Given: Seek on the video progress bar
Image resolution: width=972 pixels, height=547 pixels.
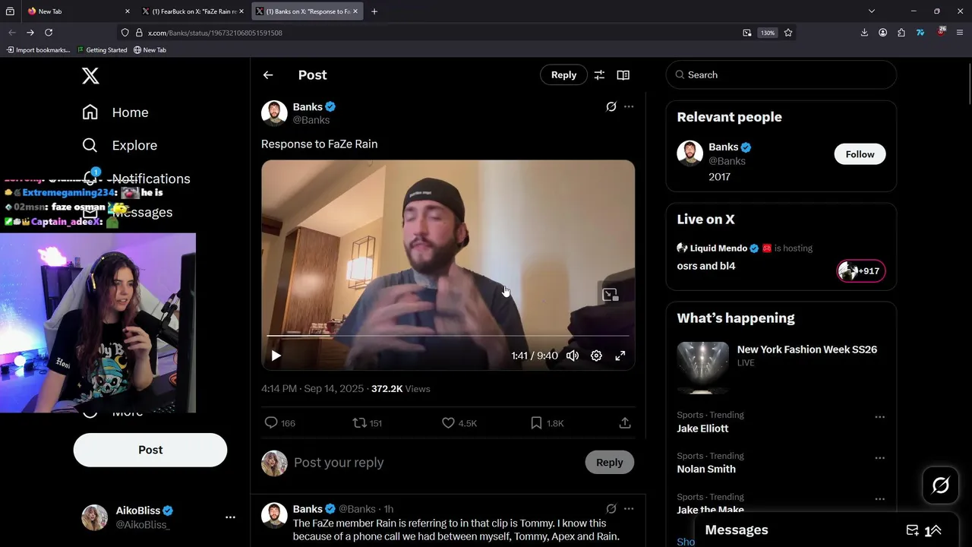Looking at the screenshot, I should (448, 335).
